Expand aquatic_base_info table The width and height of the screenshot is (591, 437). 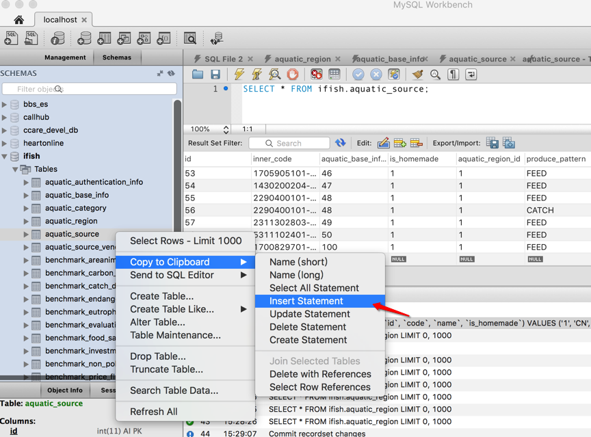(x=26, y=195)
